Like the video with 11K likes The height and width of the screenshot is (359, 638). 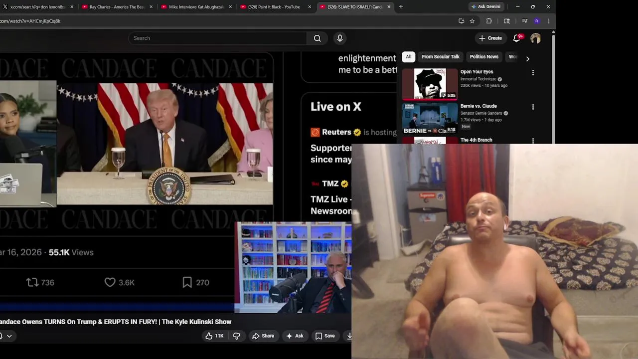215,336
